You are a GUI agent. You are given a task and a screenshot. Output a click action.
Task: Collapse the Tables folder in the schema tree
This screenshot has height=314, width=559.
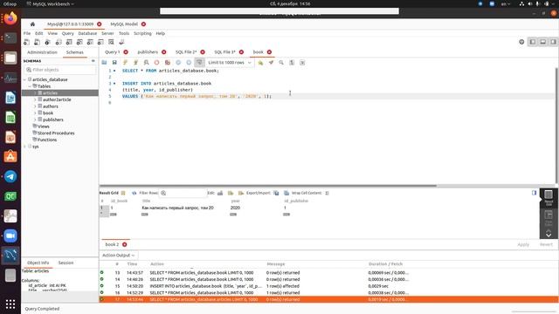(30, 86)
